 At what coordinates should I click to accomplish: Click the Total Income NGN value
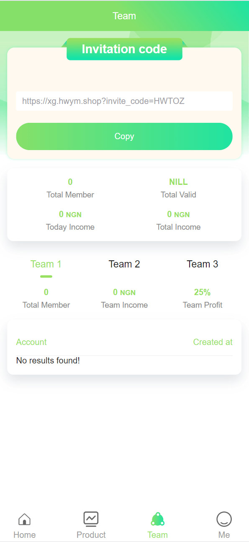pos(178,214)
